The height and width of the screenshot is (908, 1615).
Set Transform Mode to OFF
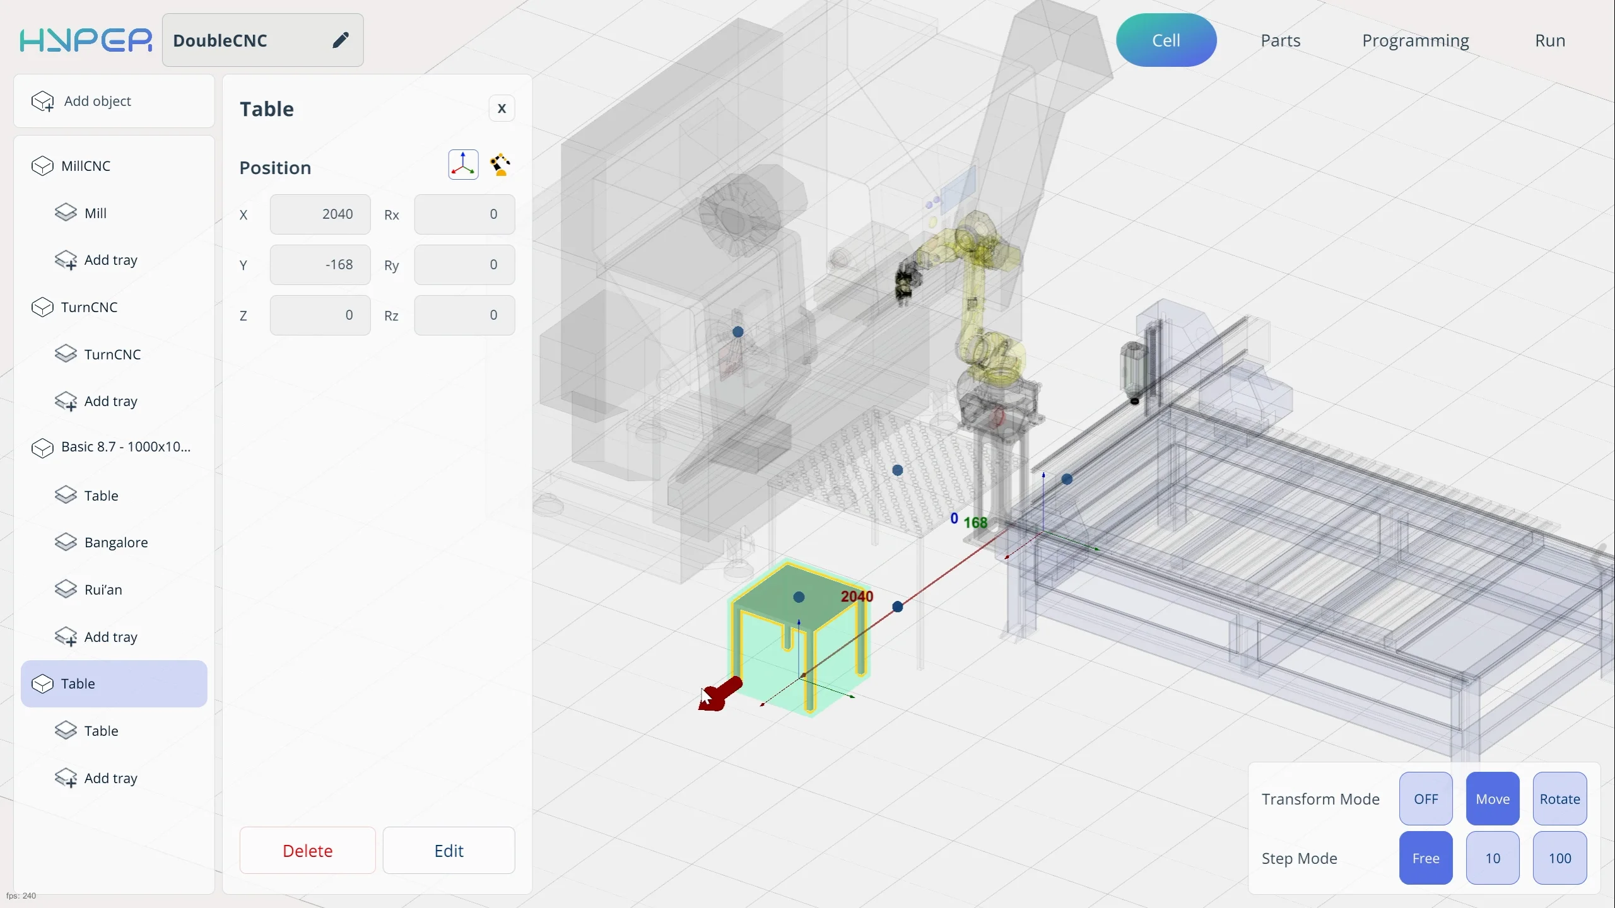pos(1425,799)
